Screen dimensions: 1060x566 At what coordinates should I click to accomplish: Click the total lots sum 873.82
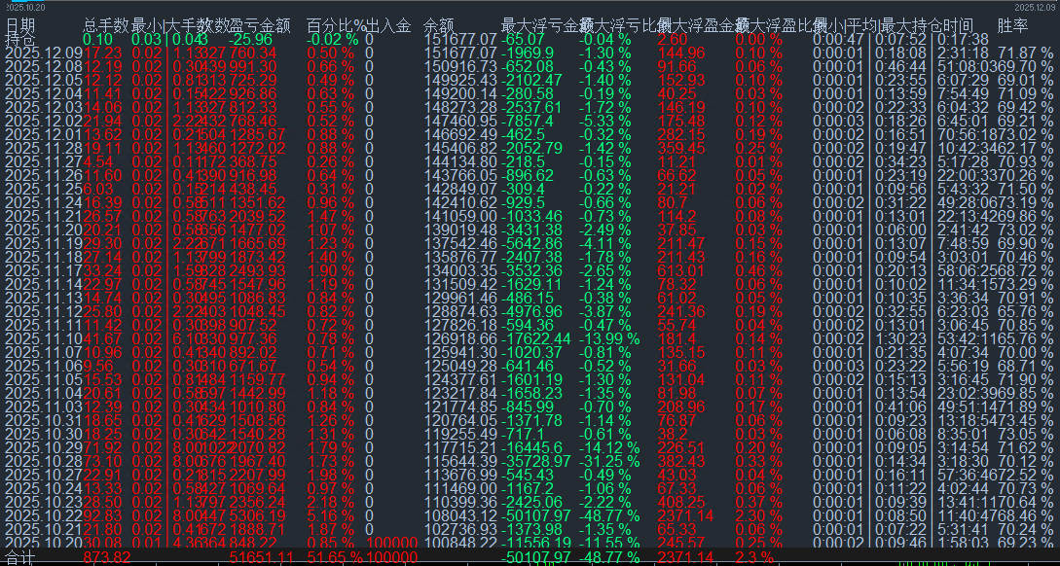point(107,558)
